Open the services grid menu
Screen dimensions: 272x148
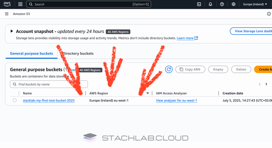(20, 4)
